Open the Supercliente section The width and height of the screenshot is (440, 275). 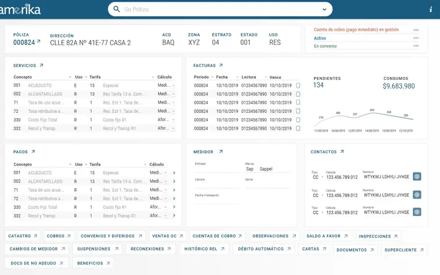click(404, 250)
